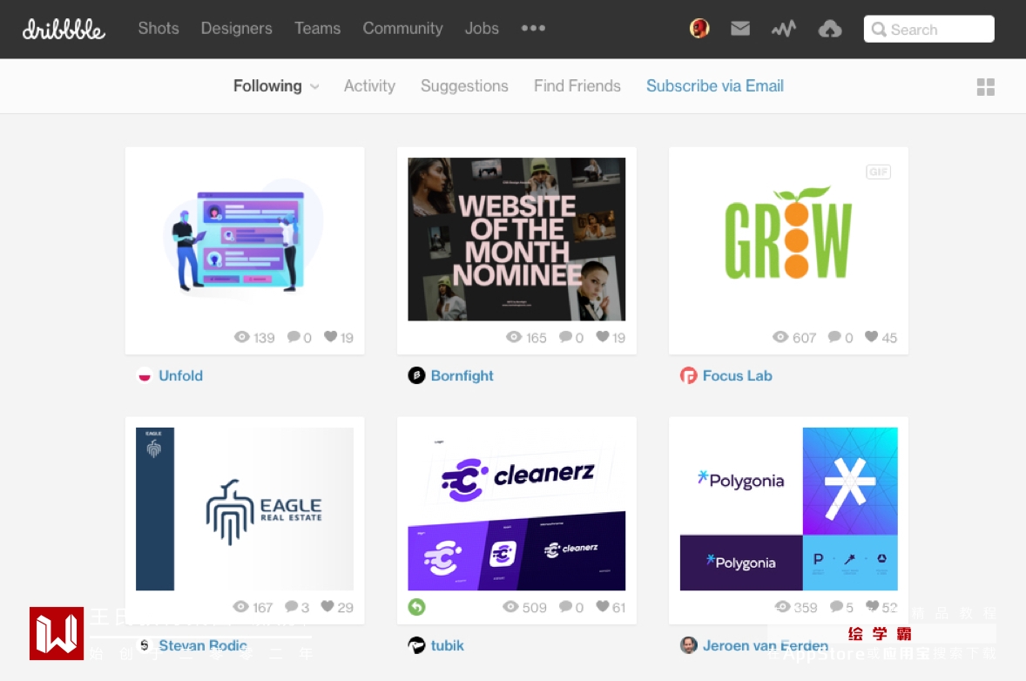This screenshot has width=1026, height=681.
Task: Open the Polygonia shot thumbnail
Action: point(788,509)
